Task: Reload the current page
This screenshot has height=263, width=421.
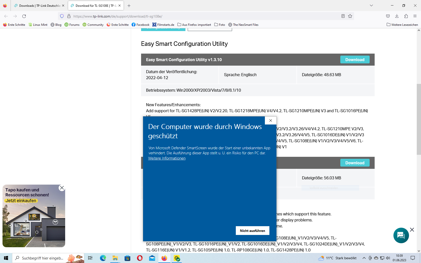Action: coord(24,16)
